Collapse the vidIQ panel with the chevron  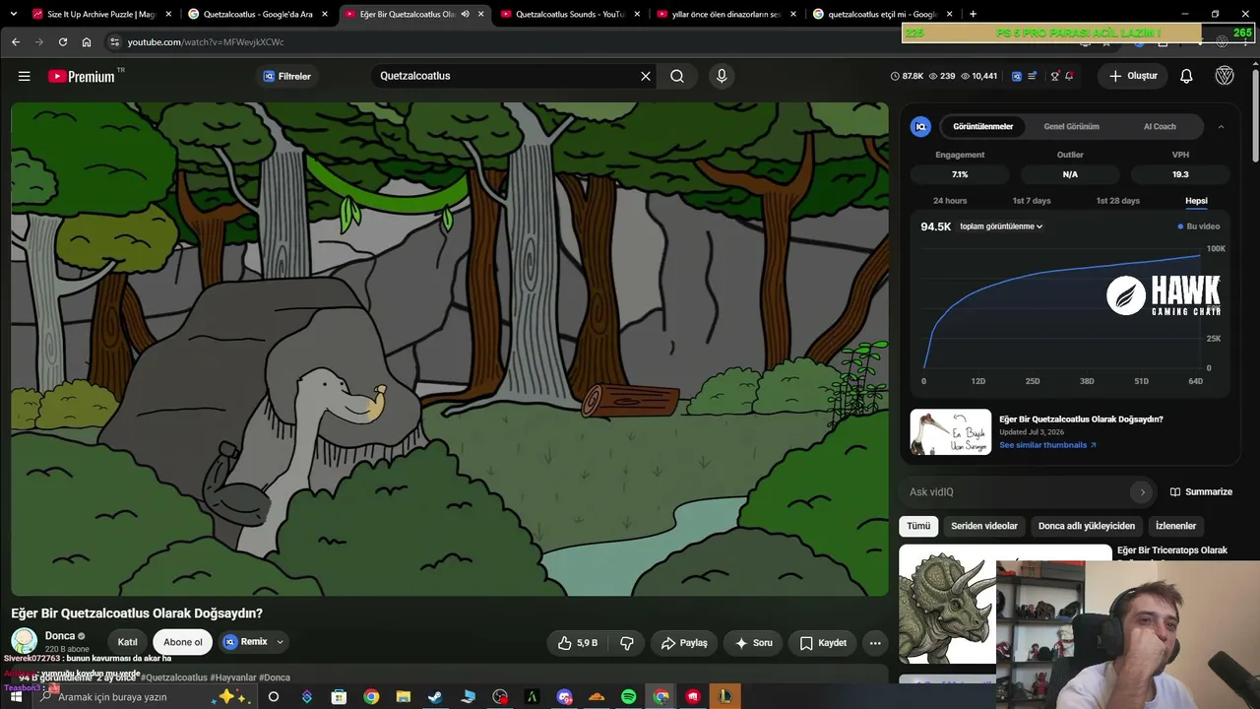pyautogui.click(x=1221, y=127)
